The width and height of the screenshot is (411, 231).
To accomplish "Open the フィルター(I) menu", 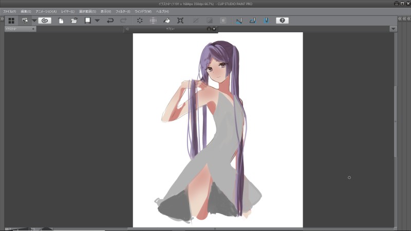I will click(x=123, y=11).
